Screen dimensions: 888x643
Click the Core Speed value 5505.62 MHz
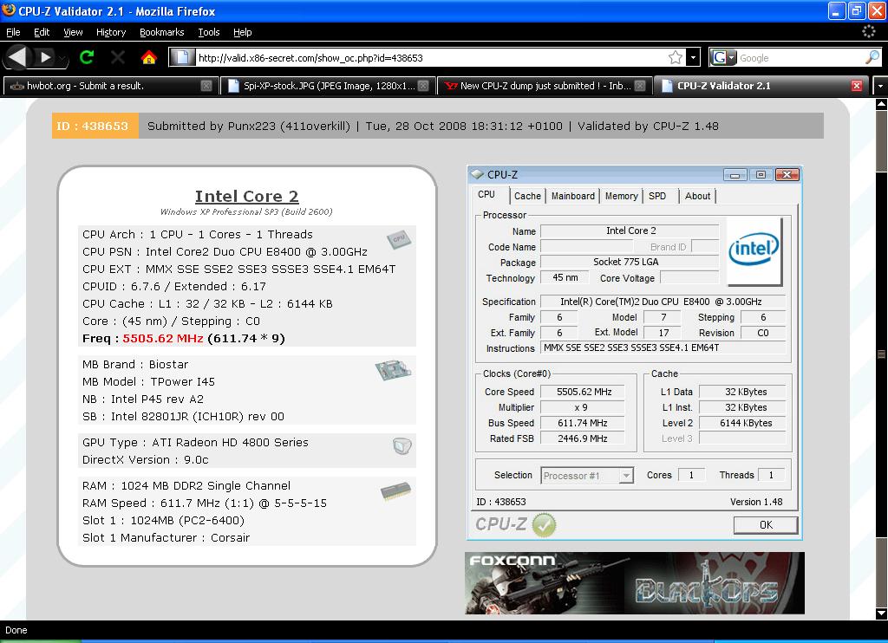584,392
